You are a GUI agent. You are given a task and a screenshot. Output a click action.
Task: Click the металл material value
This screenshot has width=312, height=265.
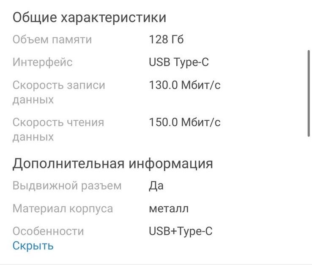169,208
